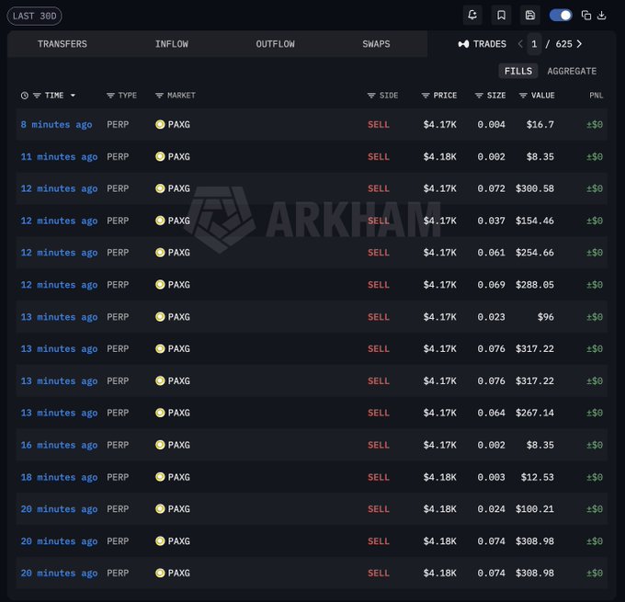
Task: Click the clock icon in TIME header
Action: pos(25,96)
